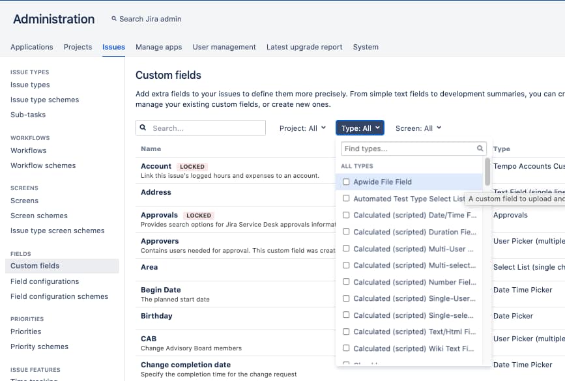Open Workflow schemes from the sidebar
The image size is (565, 381).
point(42,165)
